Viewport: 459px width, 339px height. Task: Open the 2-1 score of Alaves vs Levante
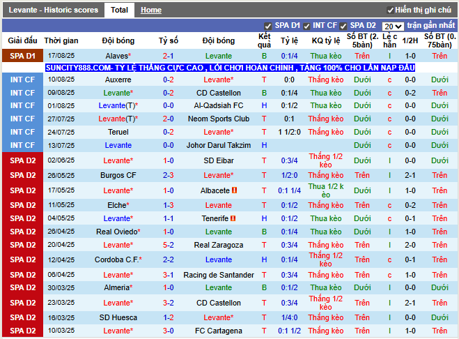[169, 56]
